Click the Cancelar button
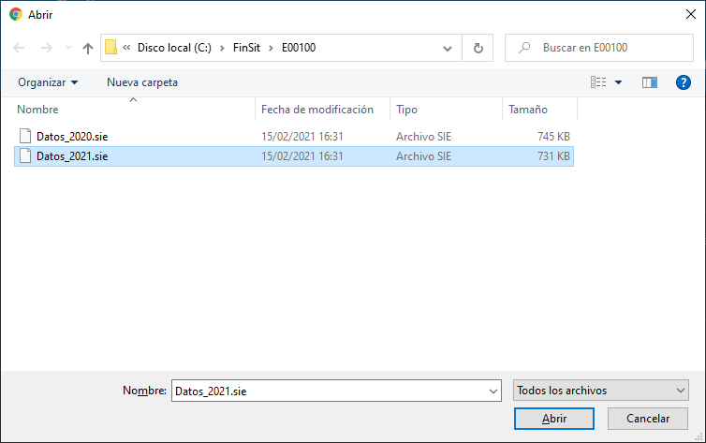 (647, 419)
